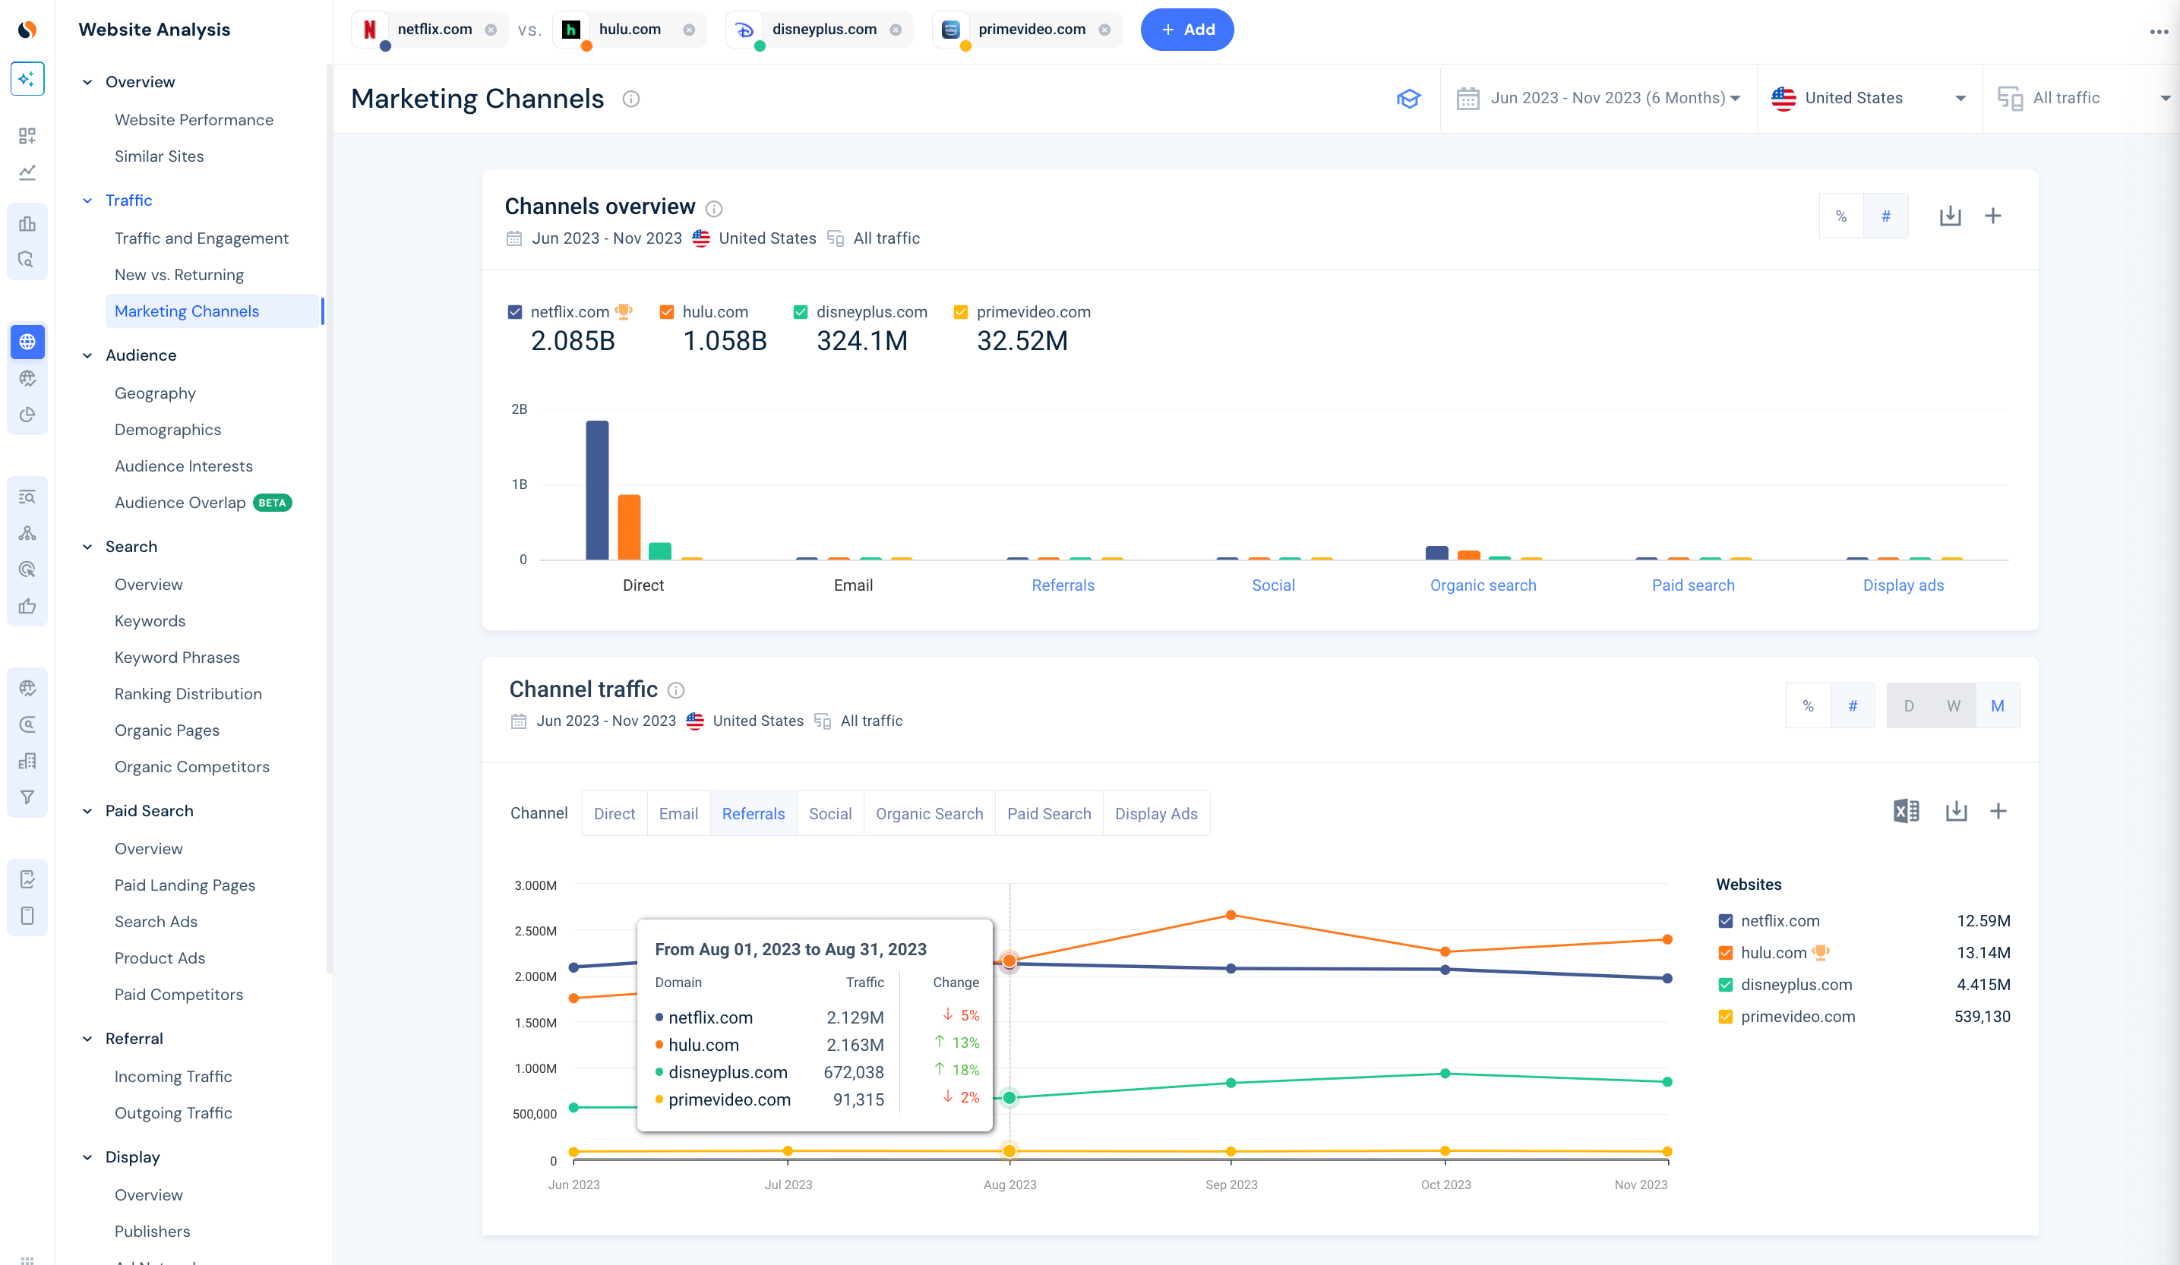Click the funnel icon in left rail

click(x=27, y=797)
